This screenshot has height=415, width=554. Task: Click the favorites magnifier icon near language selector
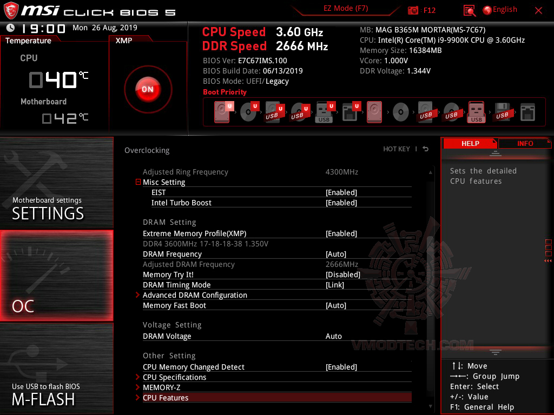point(469,10)
